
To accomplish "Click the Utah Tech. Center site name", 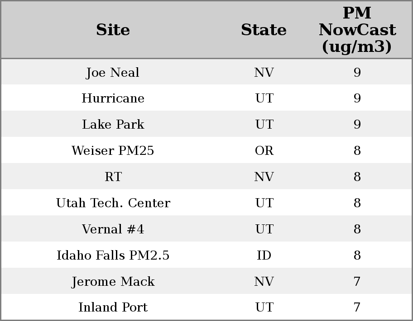I will pyautogui.click(x=113, y=203).
